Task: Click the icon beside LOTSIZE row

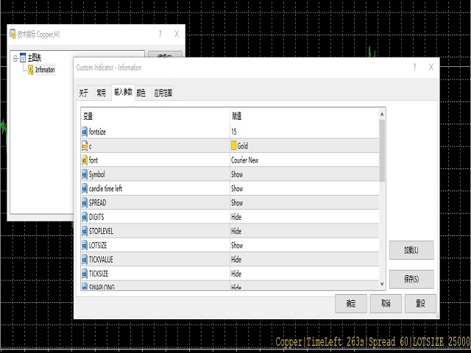Action: tap(85, 246)
